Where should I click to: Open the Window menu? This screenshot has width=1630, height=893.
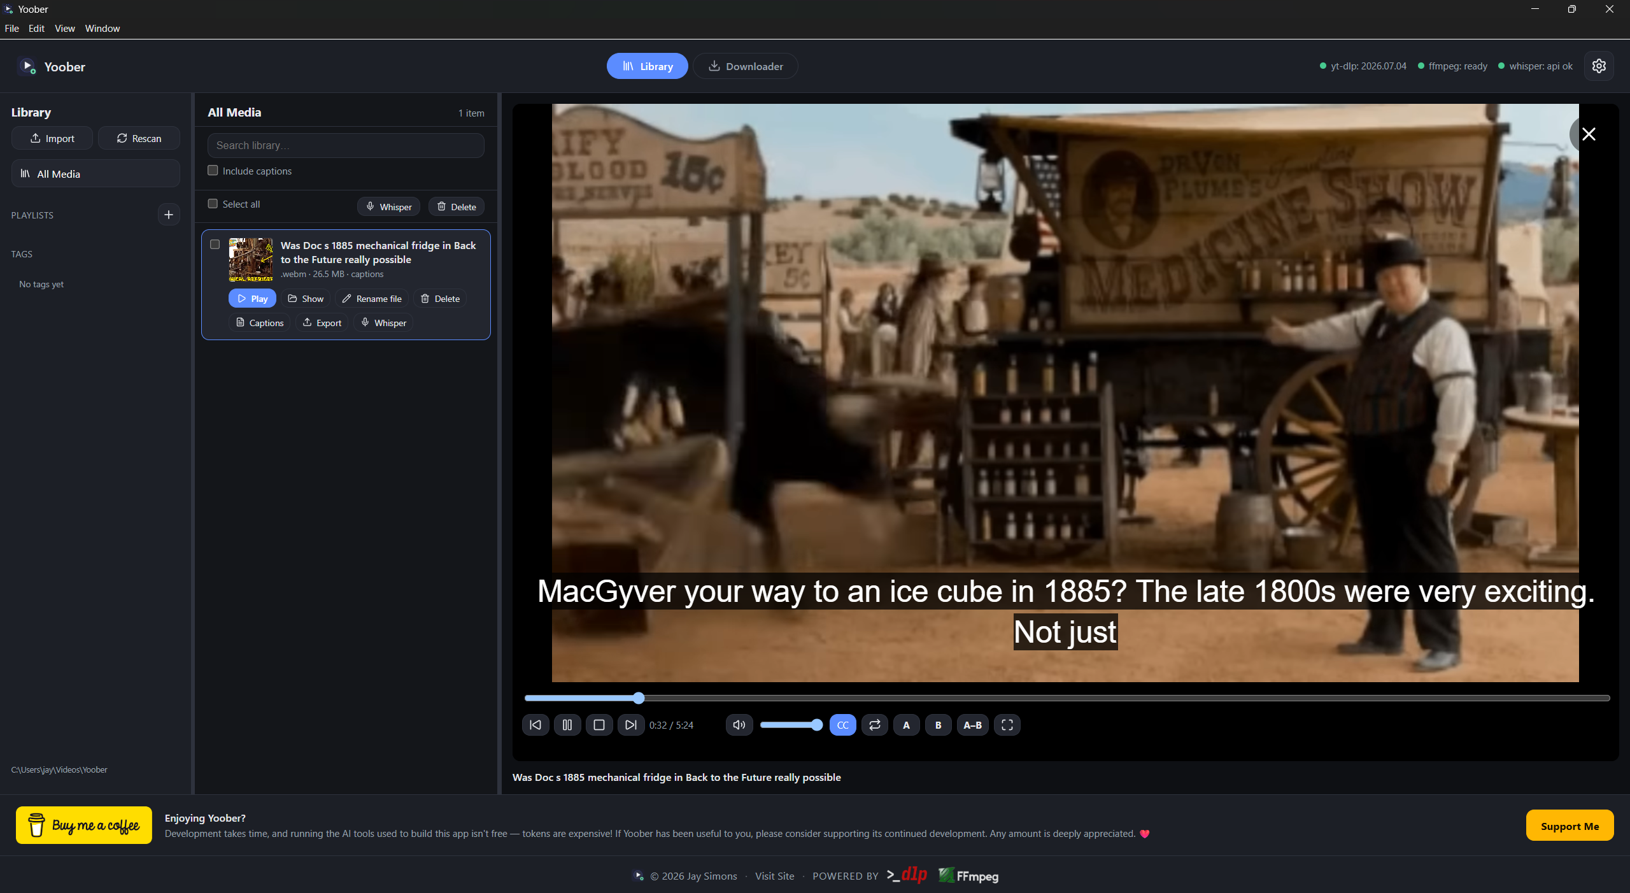[x=103, y=28]
